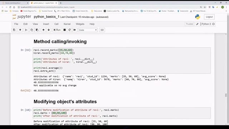Click the Python 3 kernel status circle

[213, 24]
